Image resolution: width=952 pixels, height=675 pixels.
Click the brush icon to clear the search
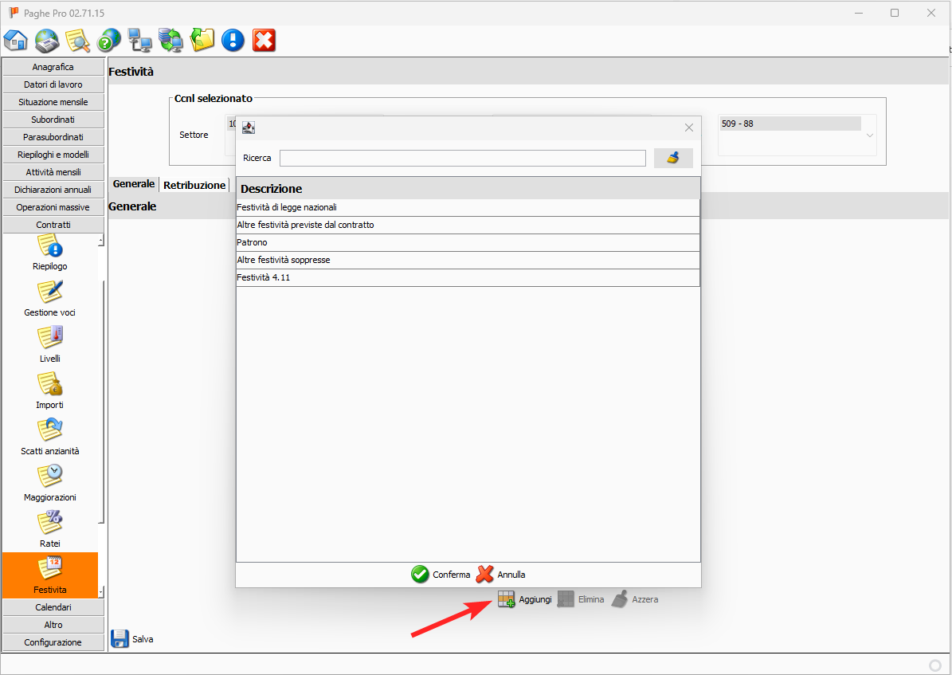[x=673, y=158]
